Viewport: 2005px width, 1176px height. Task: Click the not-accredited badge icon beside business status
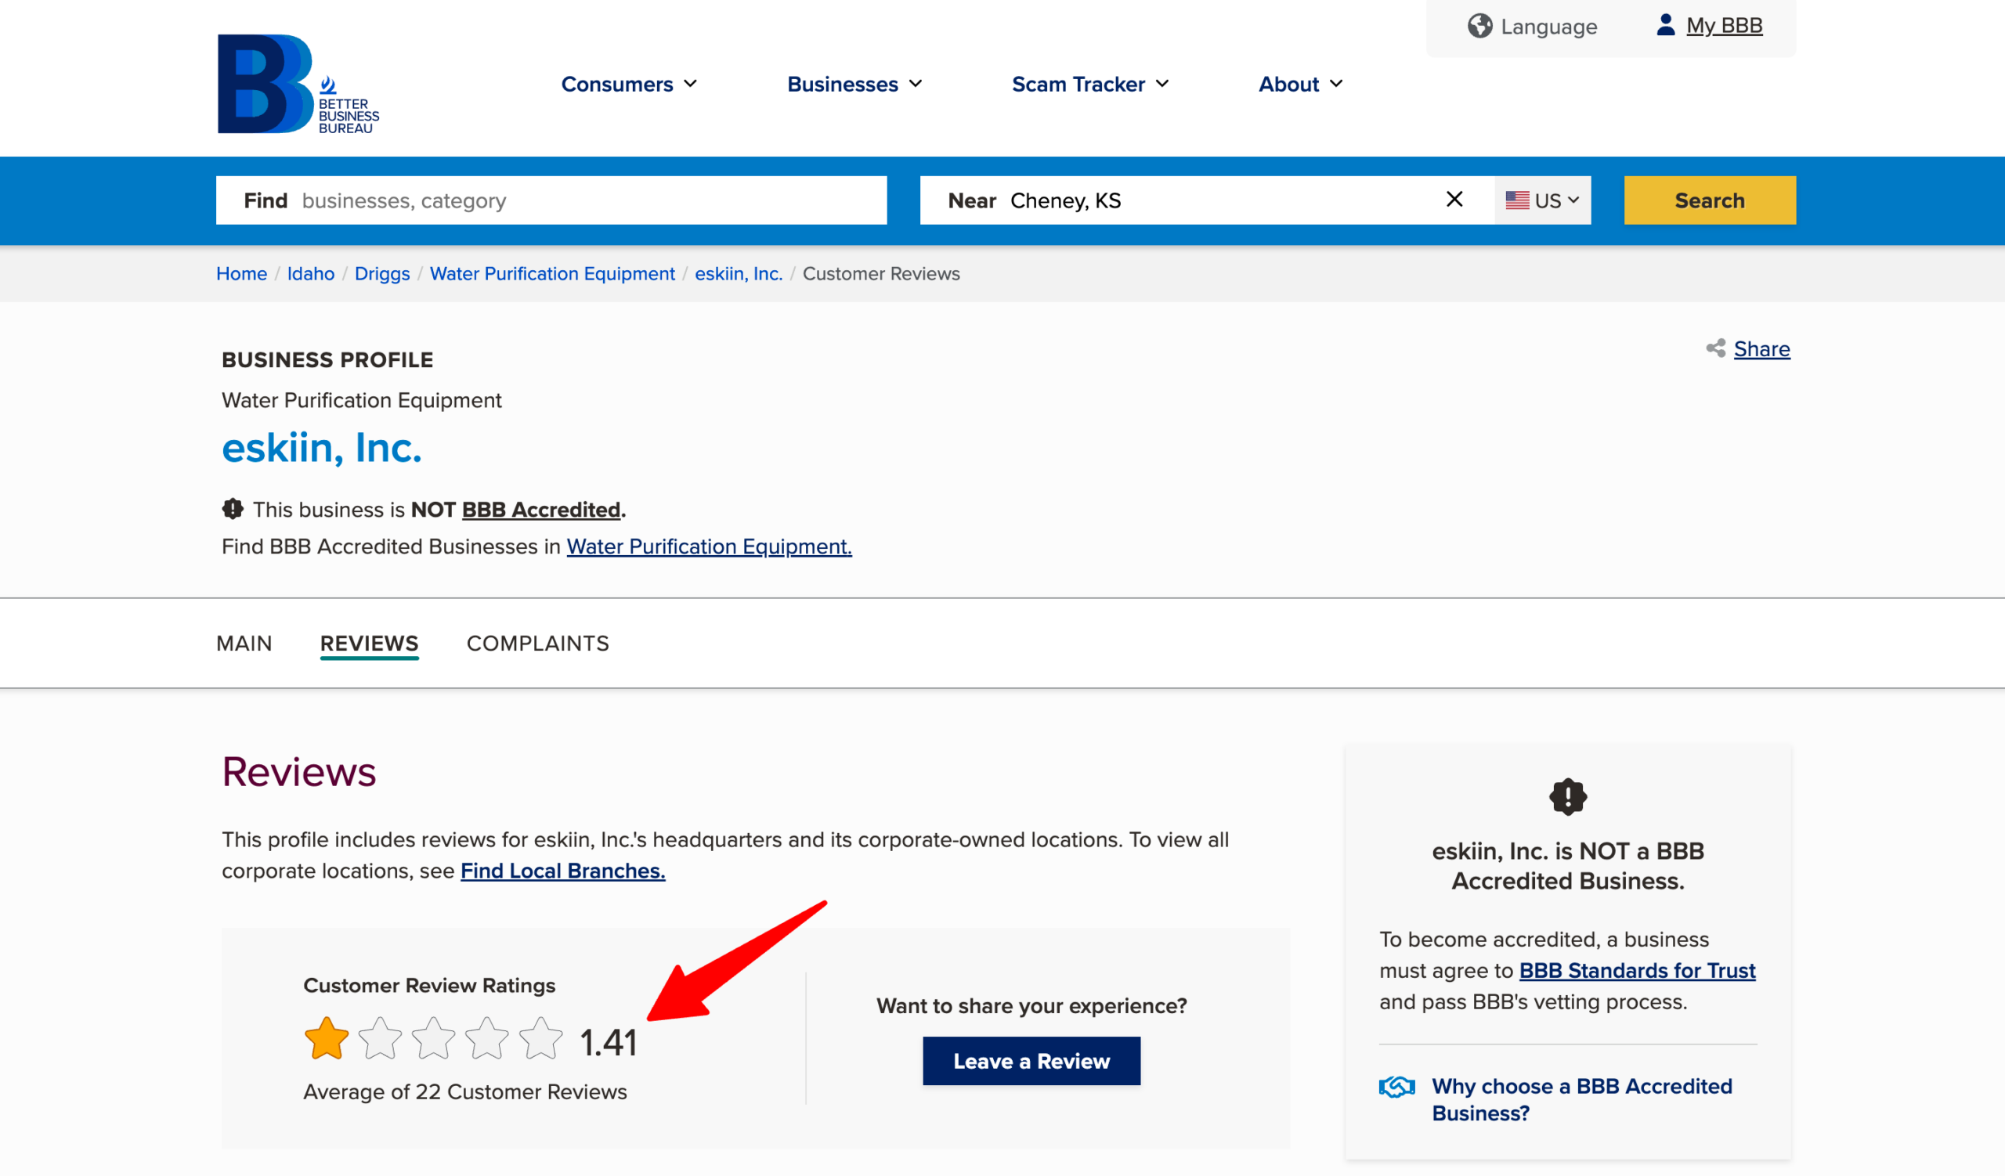click(233, 509)
